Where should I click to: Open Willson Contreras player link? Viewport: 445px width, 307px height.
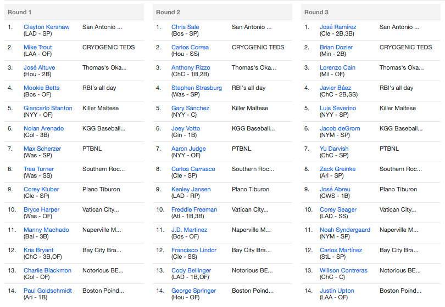pyautogui.click(x=344, y=270)
